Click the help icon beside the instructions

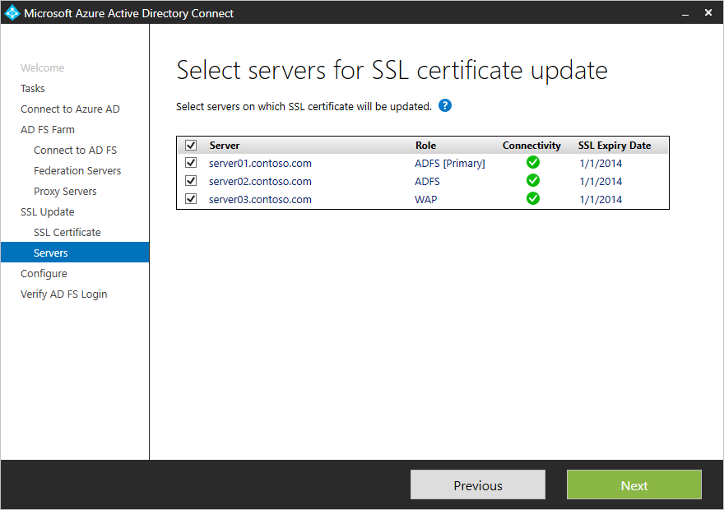click(445, 105)
